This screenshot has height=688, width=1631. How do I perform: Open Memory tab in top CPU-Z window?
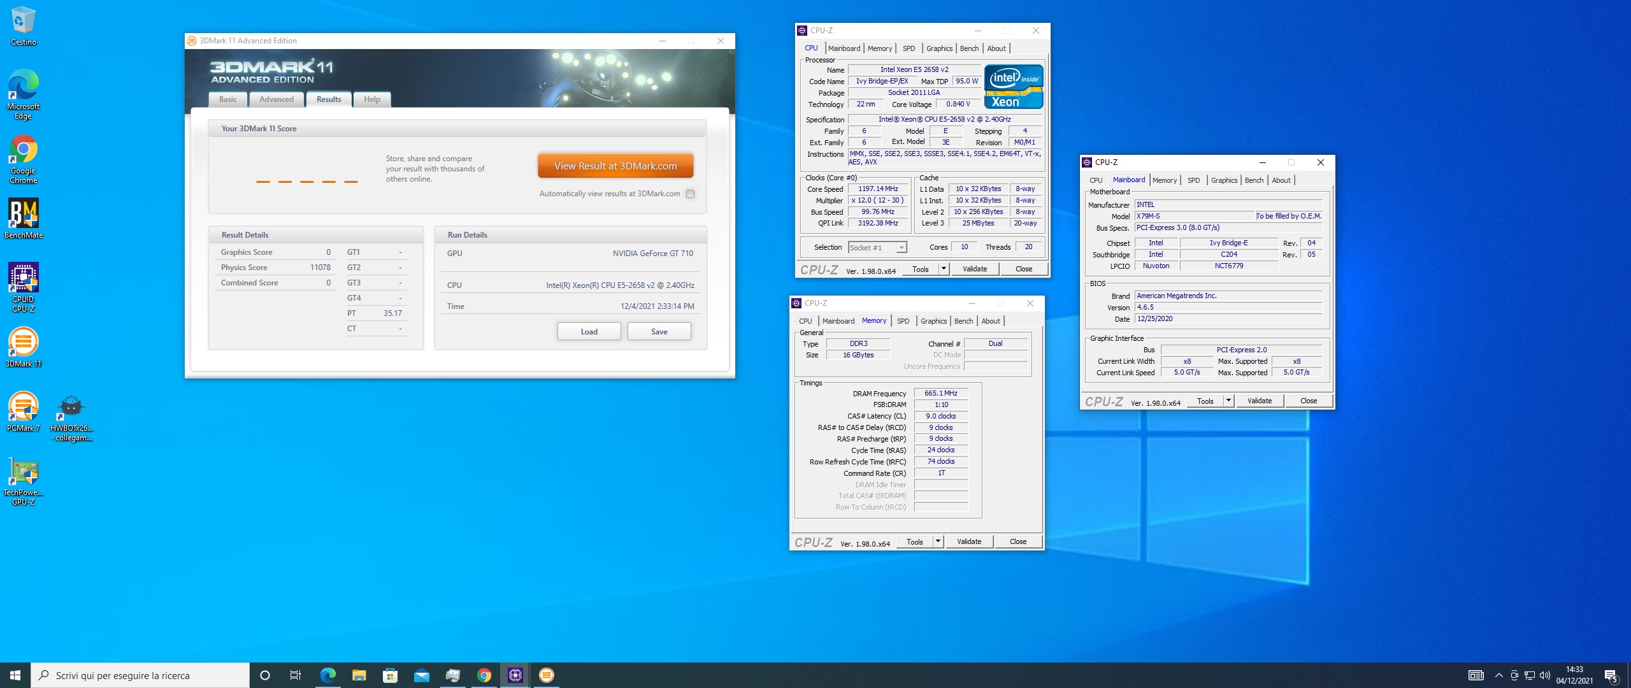coord(880,48)
